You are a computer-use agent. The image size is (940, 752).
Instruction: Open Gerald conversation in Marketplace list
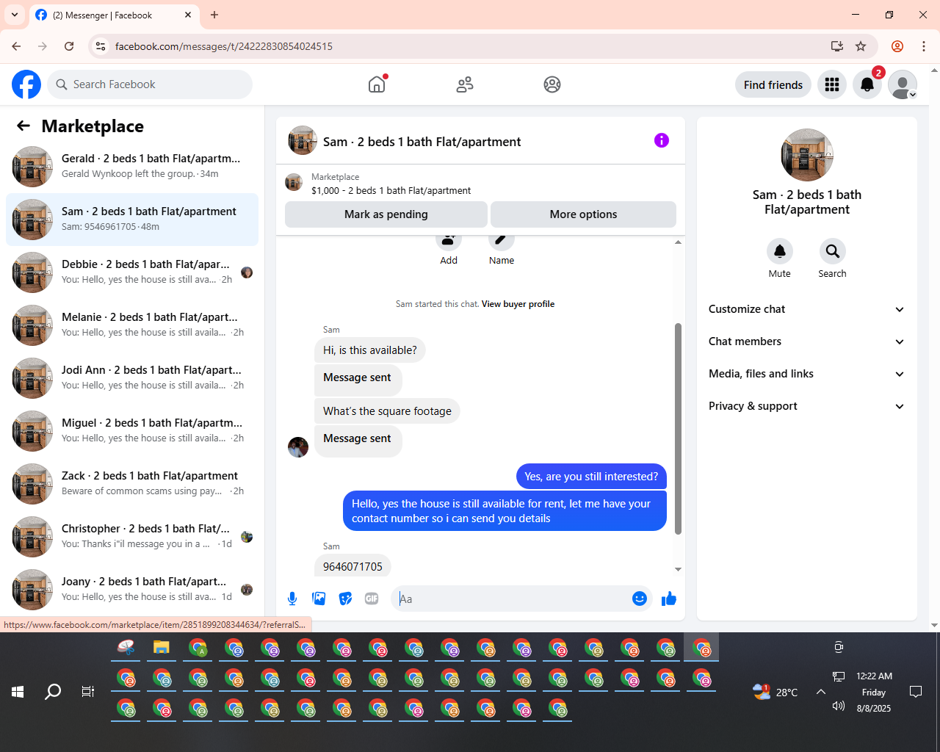tap(132, 167)
